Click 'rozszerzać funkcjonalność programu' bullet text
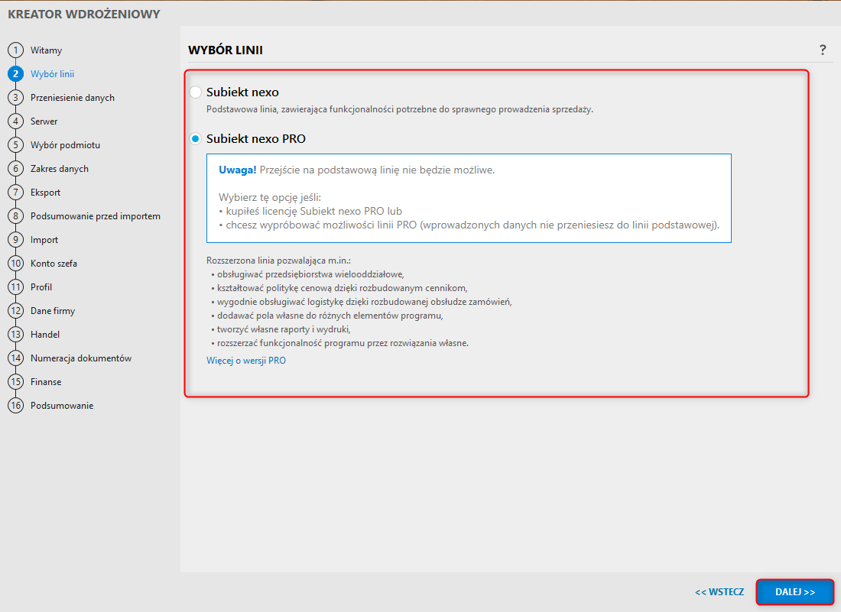This screenshot has width=841, height=612. click(x=343, y=343)
